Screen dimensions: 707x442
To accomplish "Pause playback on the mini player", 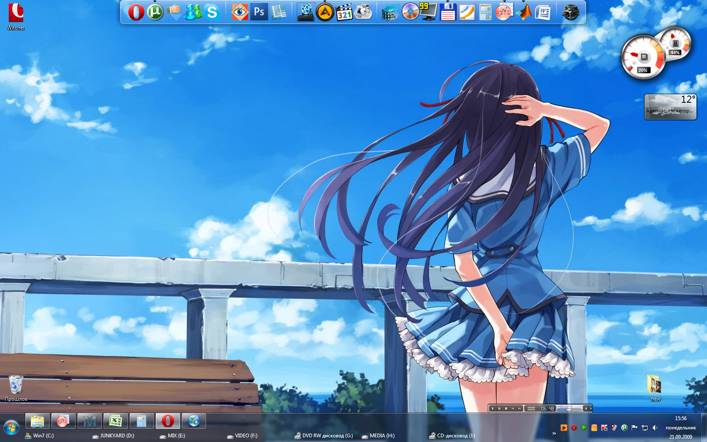I will pyautogui.click(x=499, y=408).
